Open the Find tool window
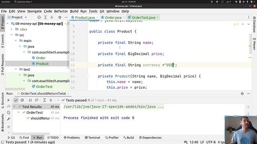The height and width of the screenshot is (144, 257). 24,138
